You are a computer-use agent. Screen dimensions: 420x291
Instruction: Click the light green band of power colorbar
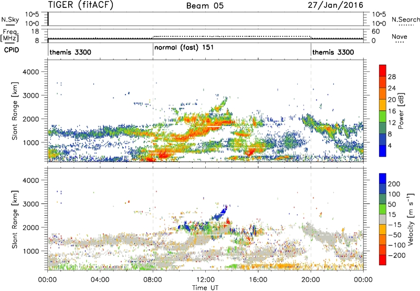(x=383, y=116)
